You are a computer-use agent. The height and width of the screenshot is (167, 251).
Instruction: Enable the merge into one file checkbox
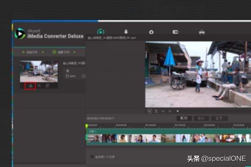tap(92, 157)
